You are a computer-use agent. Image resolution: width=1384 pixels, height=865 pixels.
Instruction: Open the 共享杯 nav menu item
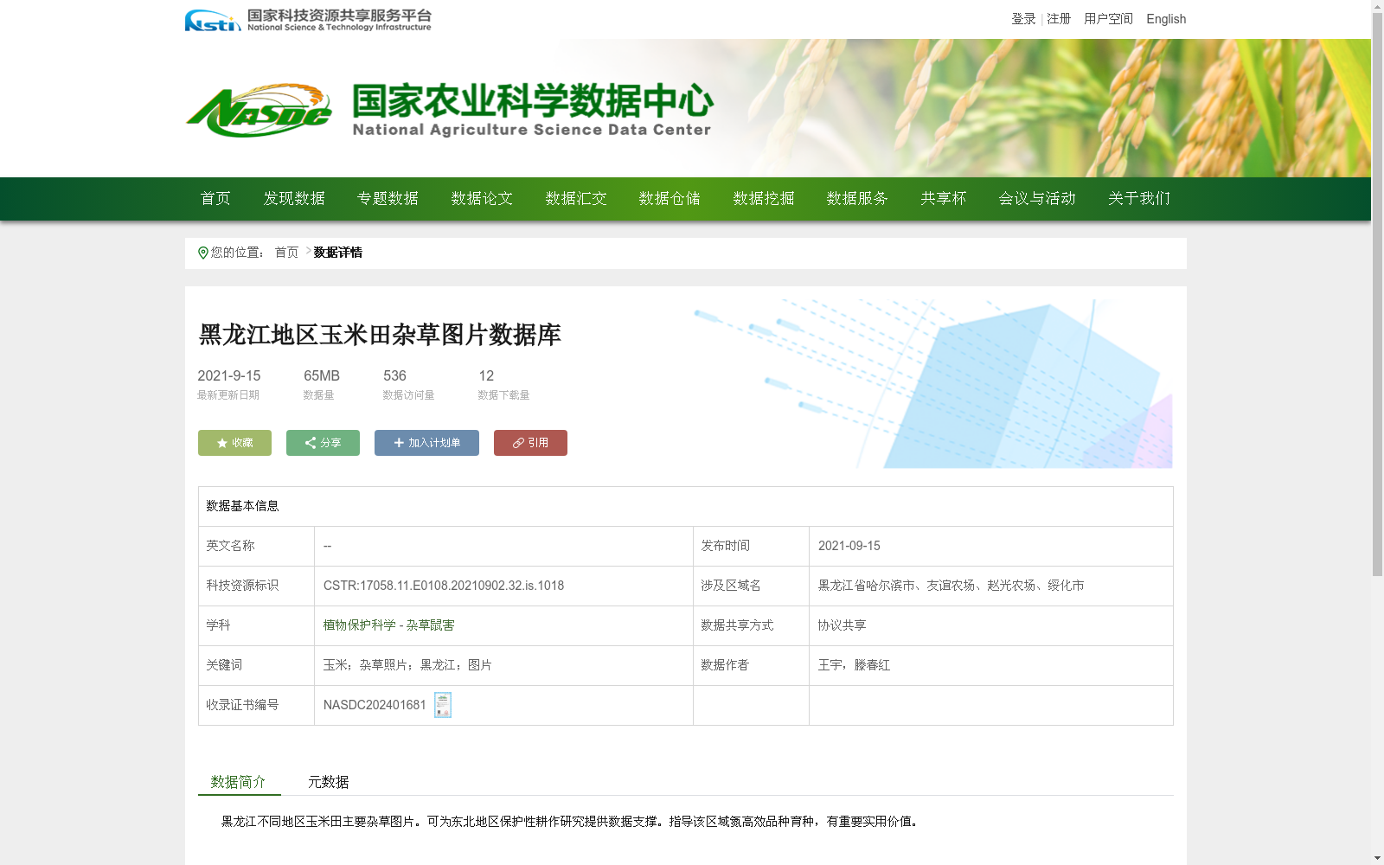[x=944, y=199]
